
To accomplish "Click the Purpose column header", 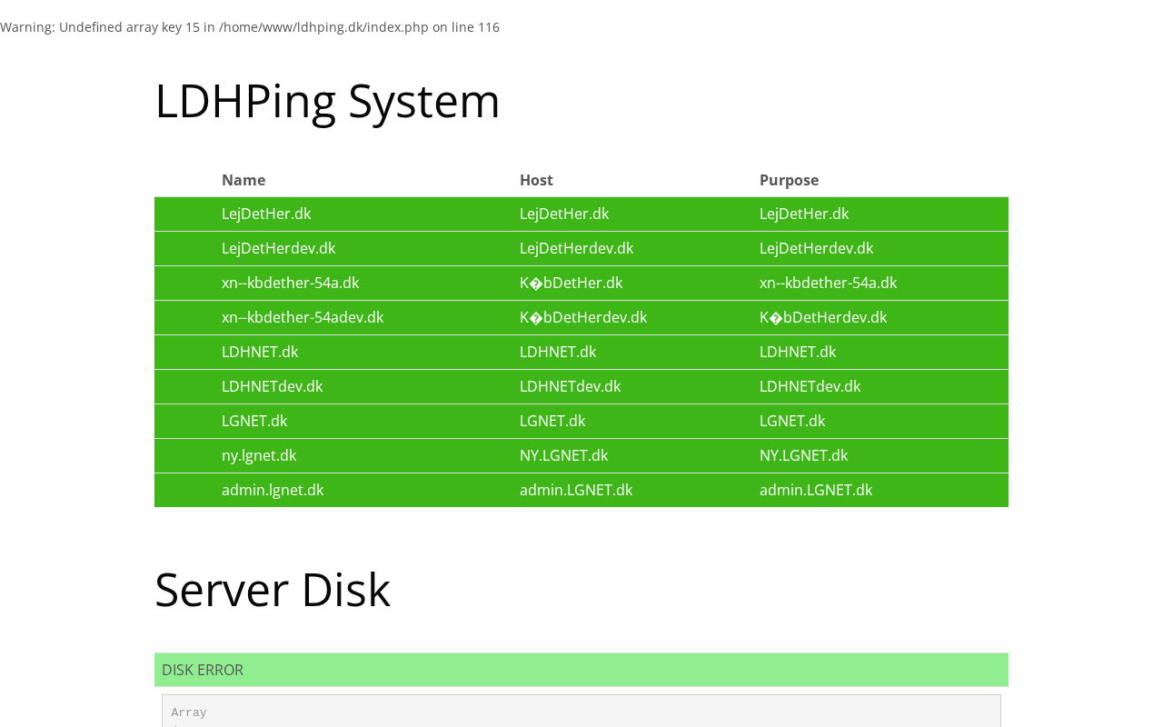I will pos(789,180).
